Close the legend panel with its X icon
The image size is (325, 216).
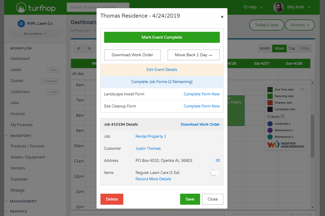coord(302,89)
